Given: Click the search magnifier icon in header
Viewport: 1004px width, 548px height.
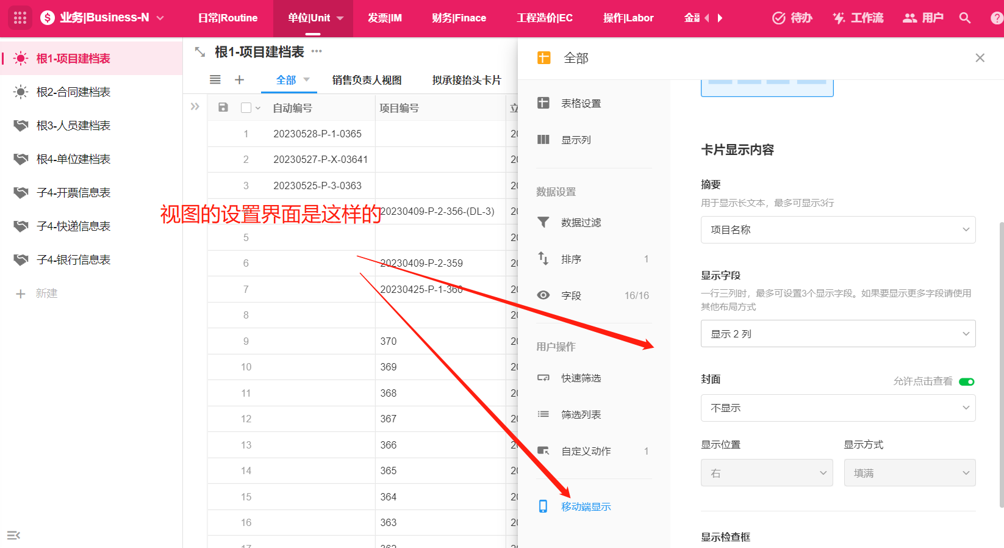Looking at the screenshot, I should coord(964,18).
